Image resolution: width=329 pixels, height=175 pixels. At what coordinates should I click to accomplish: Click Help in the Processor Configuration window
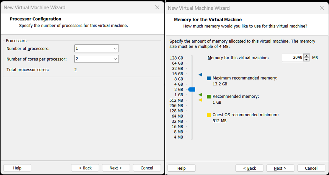(x=17, y=168)
